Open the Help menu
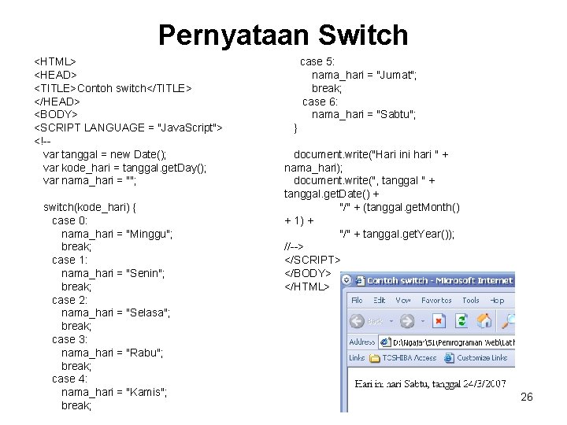Viewport: 567px width, 425px height. coord(497,301)
